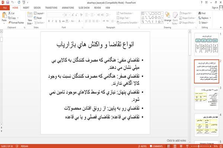
Task: Open the font size dropdown
Action: [x=70, y=15]
